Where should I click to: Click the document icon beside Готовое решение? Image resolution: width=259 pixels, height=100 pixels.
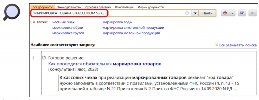point(44,58)
